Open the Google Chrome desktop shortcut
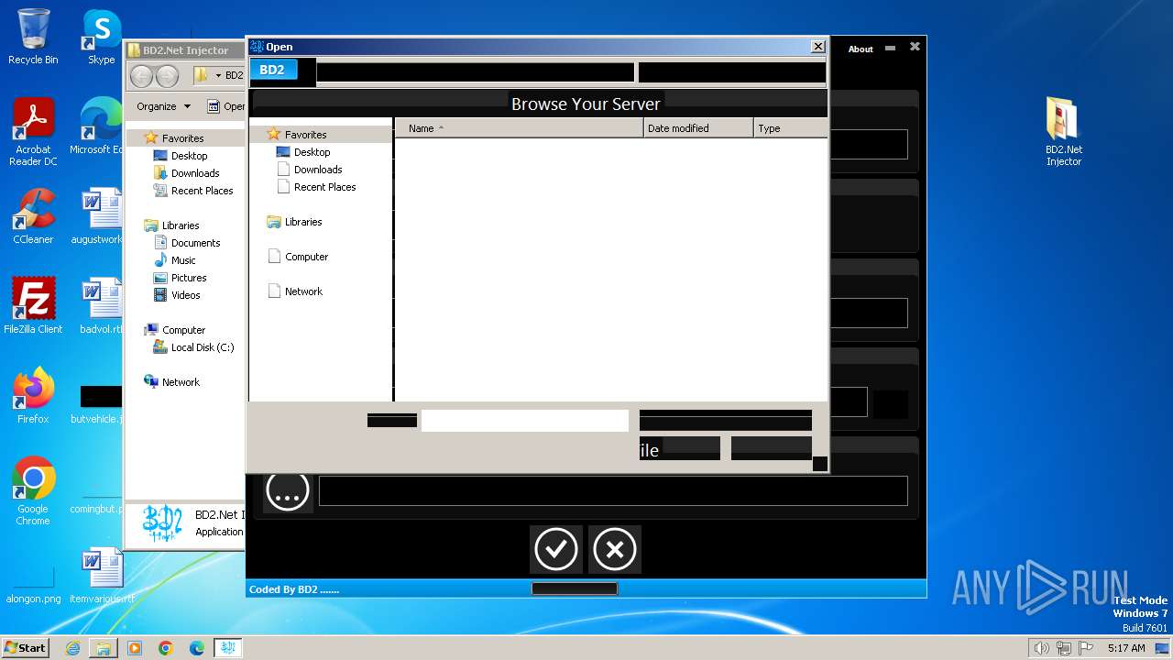1173x660 pixels. click(33, 491)
